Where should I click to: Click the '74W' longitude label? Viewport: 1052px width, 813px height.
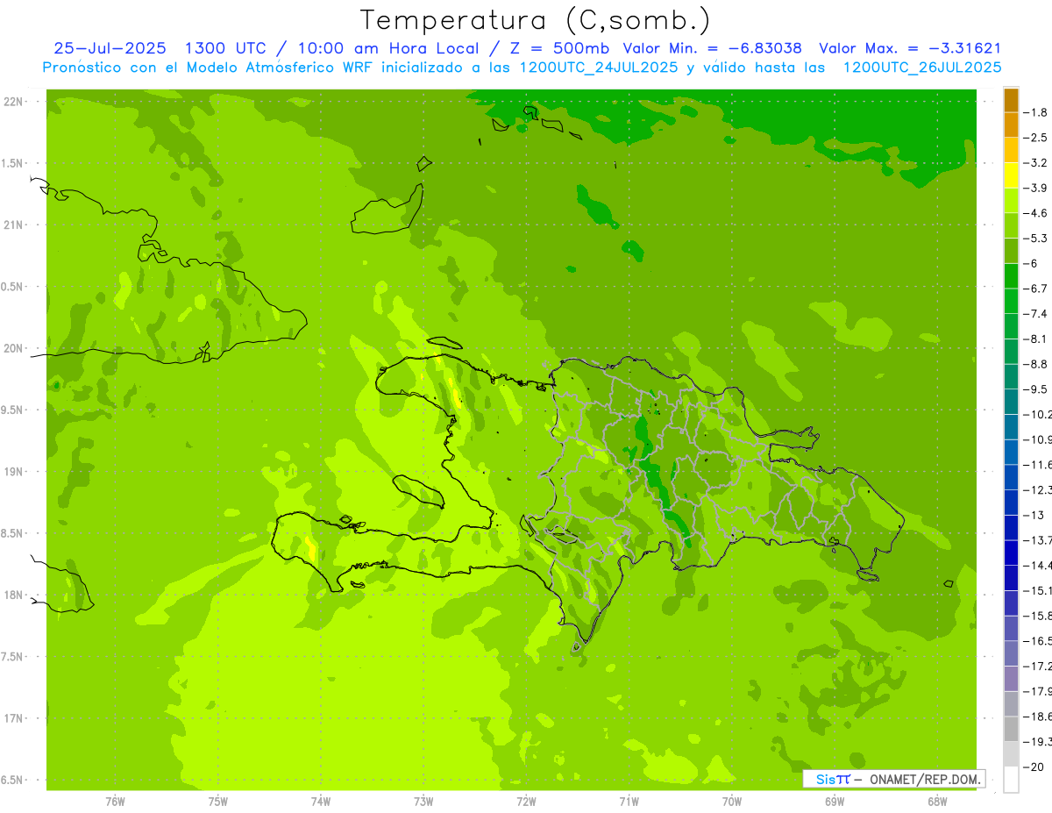point(320,801)
